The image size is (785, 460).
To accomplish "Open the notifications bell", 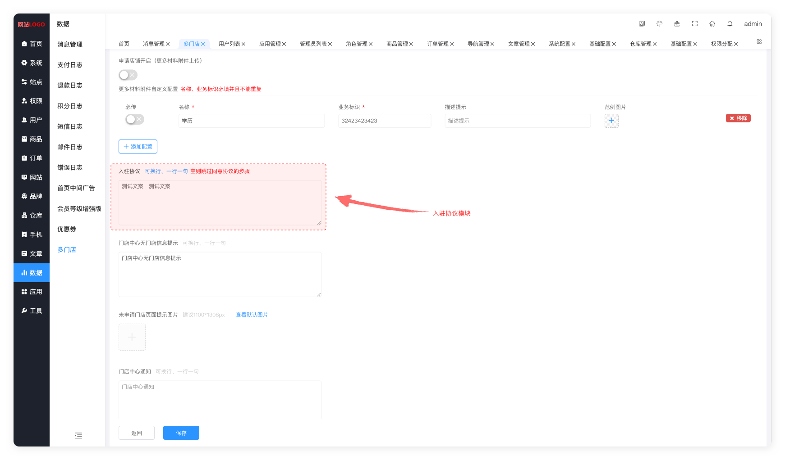I will pyautogui.click(x=730, y=24).
